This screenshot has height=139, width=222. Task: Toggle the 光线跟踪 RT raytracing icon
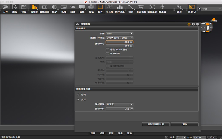point(44,7)
